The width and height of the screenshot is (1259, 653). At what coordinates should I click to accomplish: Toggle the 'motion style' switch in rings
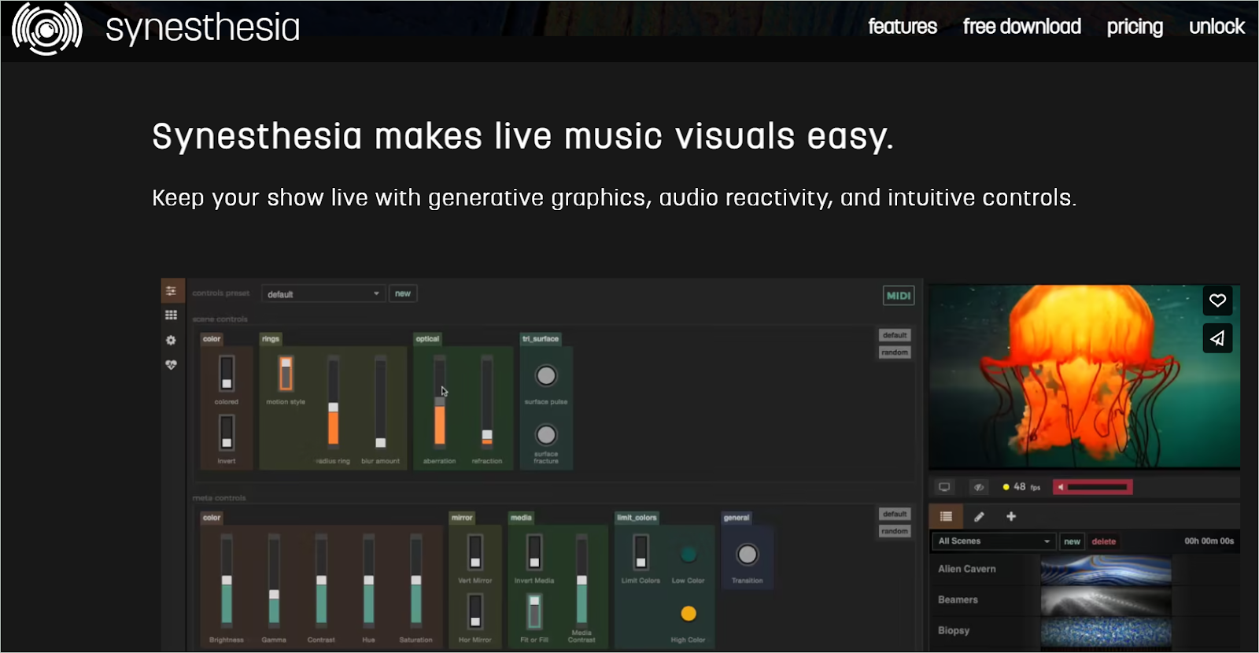click(286, 373)
